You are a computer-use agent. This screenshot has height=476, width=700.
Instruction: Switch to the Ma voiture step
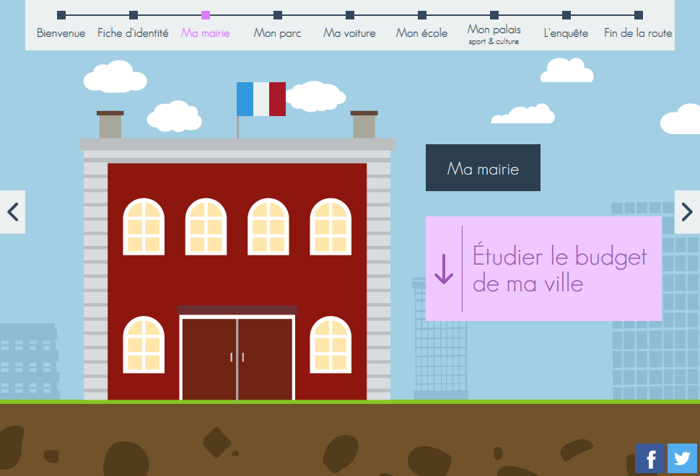349,33
